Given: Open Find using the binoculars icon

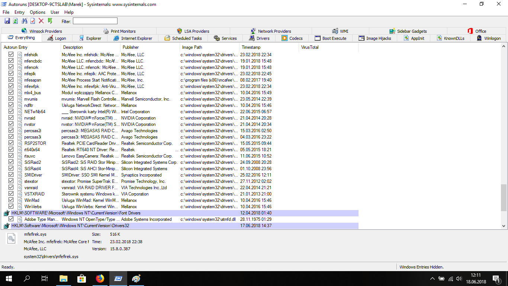Looking at the screenshot, I should coord(25,21).
